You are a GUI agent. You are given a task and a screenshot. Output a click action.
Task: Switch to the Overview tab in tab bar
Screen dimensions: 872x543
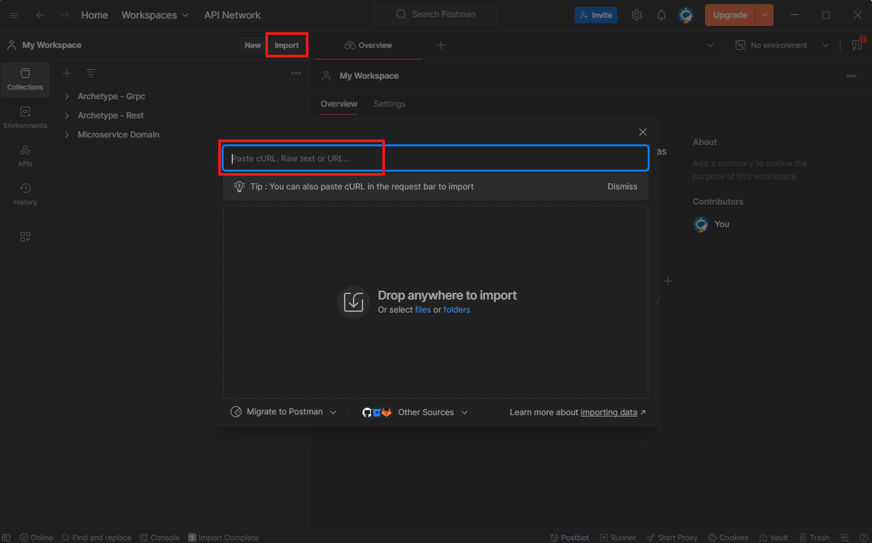[369, 45]
